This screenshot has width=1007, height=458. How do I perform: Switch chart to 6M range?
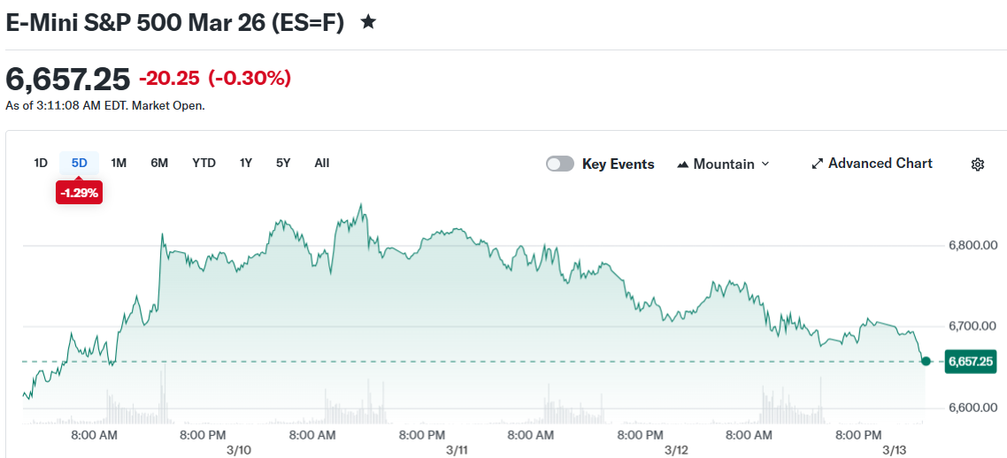pyautogui.click(x=159, y=163)
